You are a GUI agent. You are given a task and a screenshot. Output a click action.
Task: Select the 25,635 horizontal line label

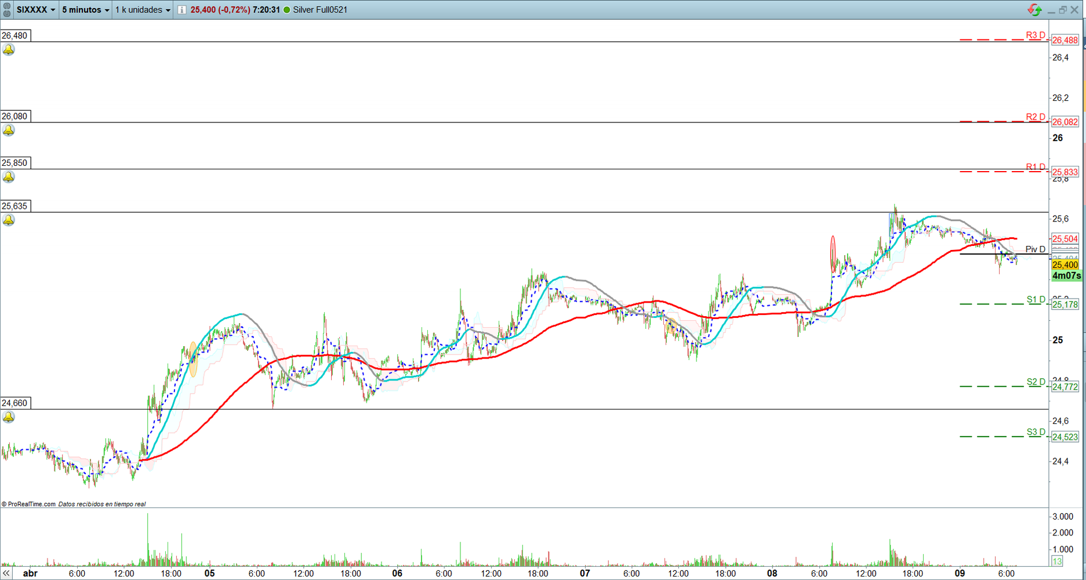pos(15,206)
